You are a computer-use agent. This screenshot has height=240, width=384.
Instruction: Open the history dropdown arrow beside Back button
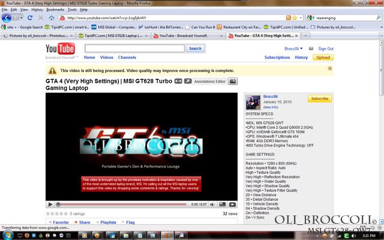coord(22,18)
